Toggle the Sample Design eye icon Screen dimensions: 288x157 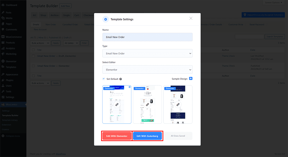click(191, 78)
